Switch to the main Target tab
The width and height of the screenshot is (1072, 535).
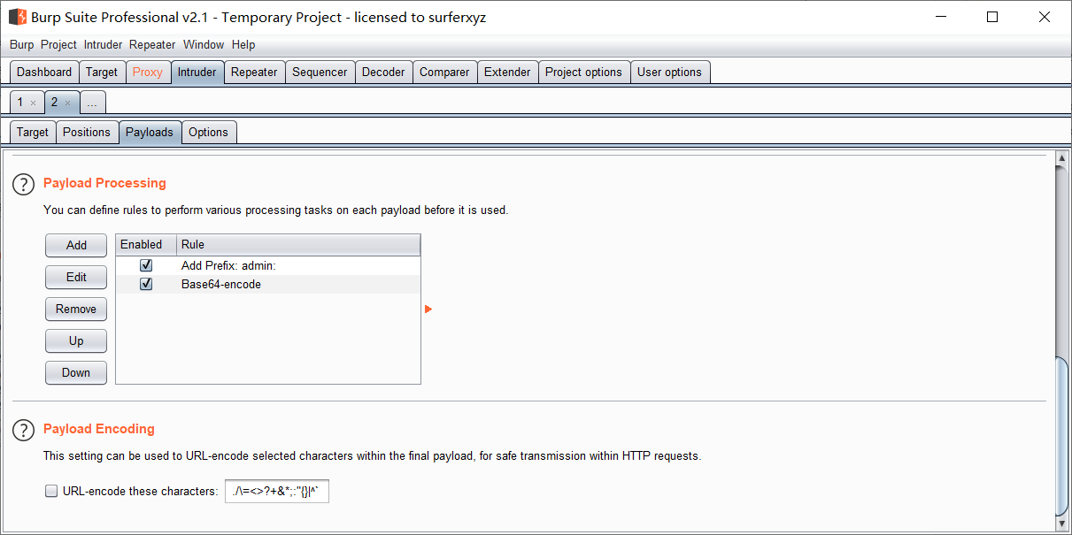point(102,73)
